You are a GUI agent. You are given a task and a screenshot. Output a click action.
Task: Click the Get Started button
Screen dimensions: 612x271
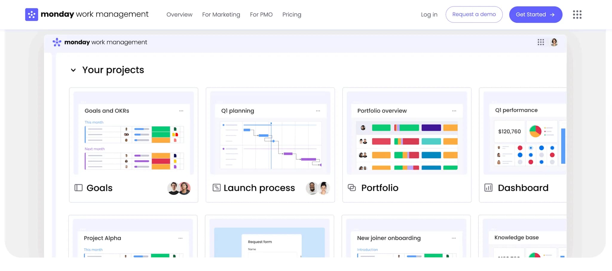[535, 14]
